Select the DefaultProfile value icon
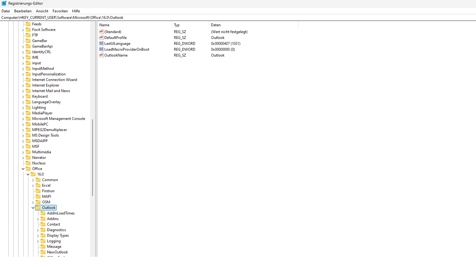The width and height of the screenshot is (476, 267). click(x=101, y=37)
